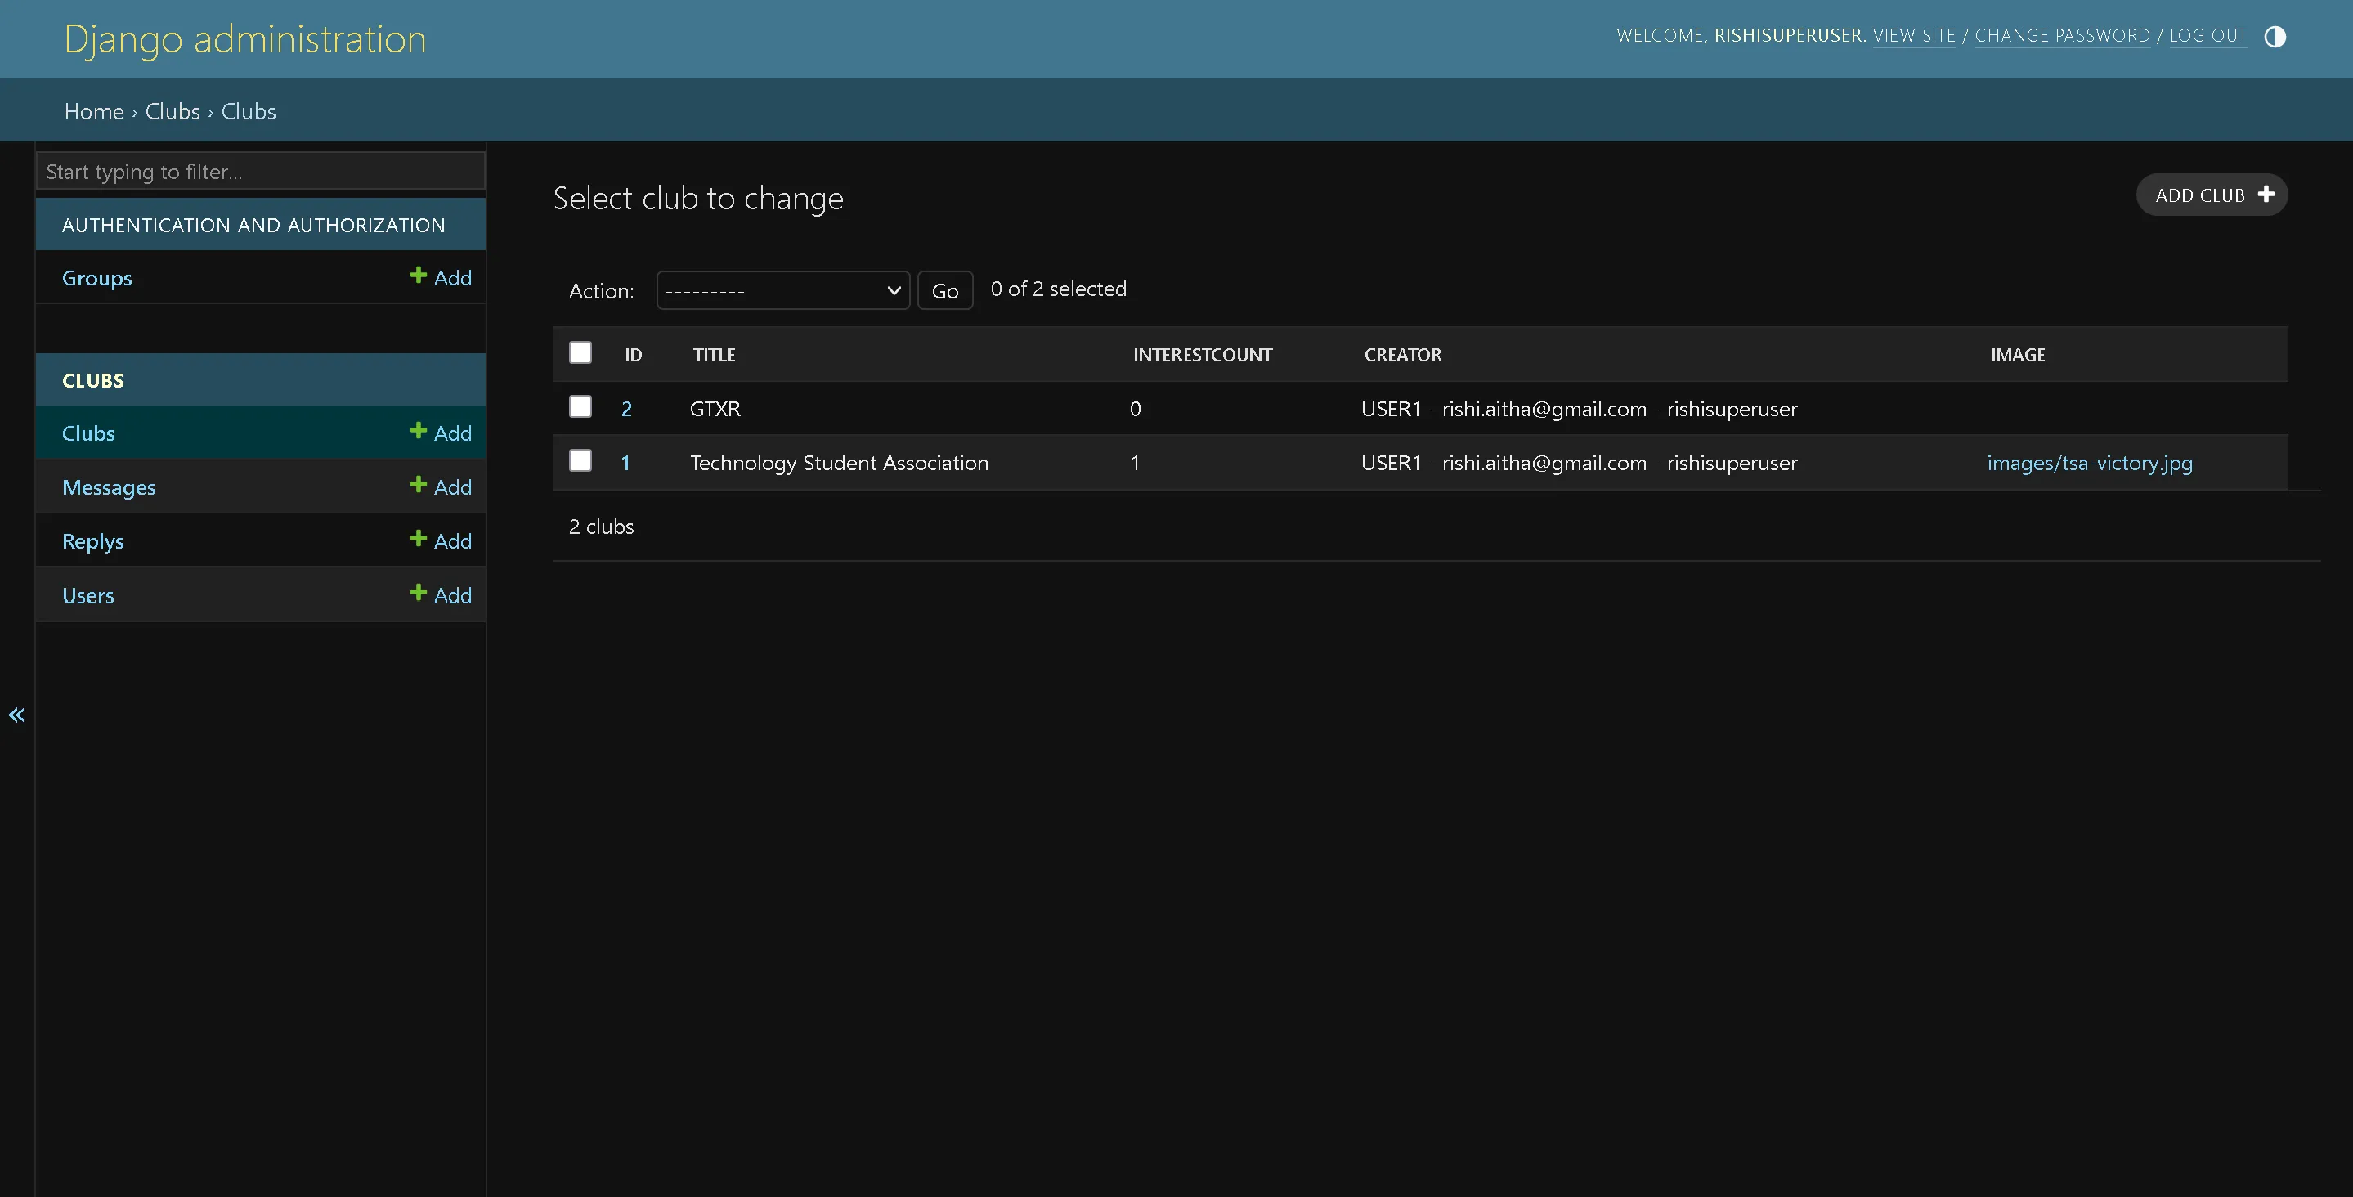Toggle the dark/light theme icon
The width and height of the screenshot is (2353, 1197).
(x=2275, y=37)
